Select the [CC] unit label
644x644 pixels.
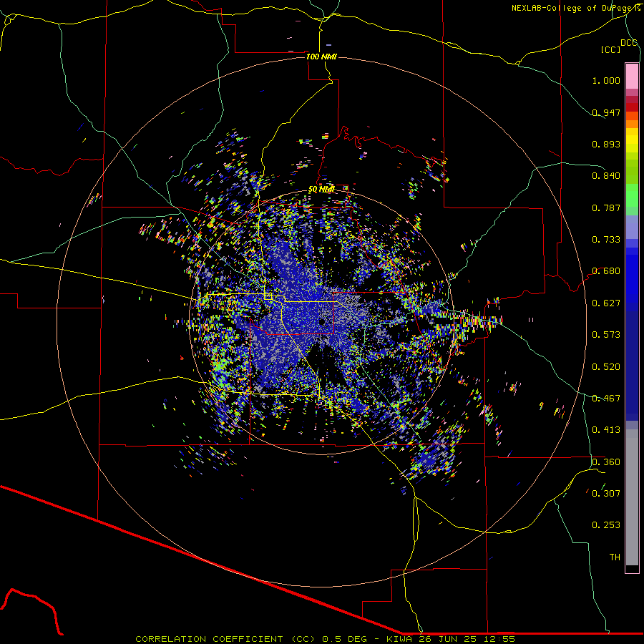(x=610, y=50)
